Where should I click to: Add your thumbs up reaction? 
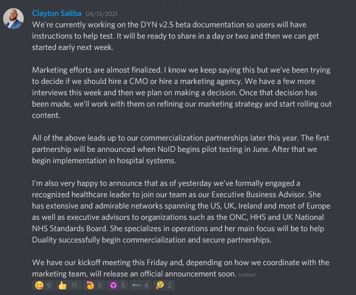point(68,285)
